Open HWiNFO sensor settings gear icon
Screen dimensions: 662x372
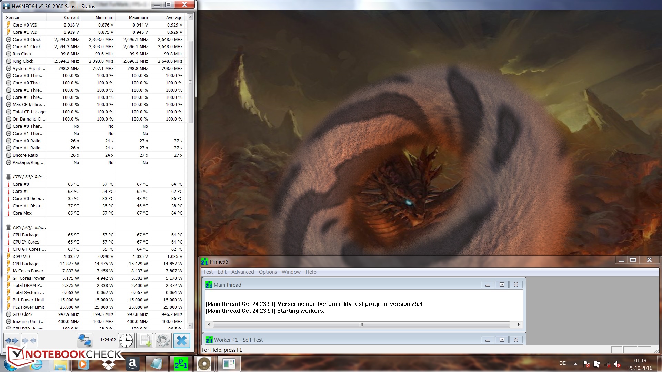click(x=163, y=340)
